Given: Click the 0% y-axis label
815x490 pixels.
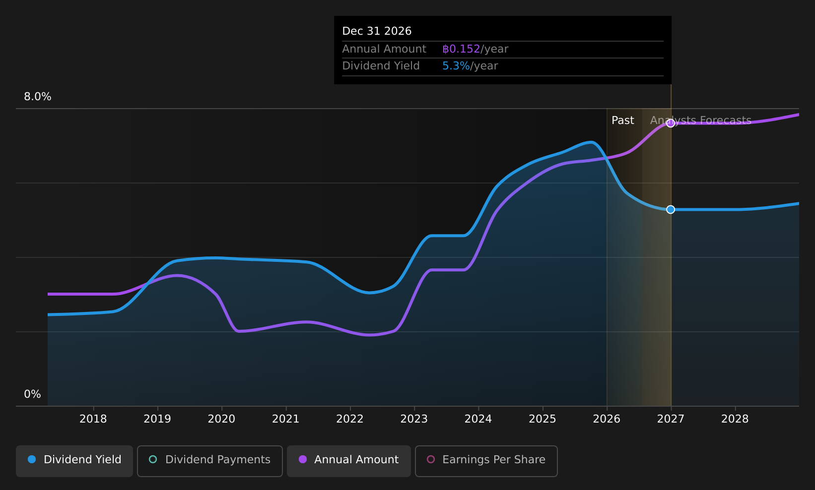Looking at the screenshot, I should point(33,394).
